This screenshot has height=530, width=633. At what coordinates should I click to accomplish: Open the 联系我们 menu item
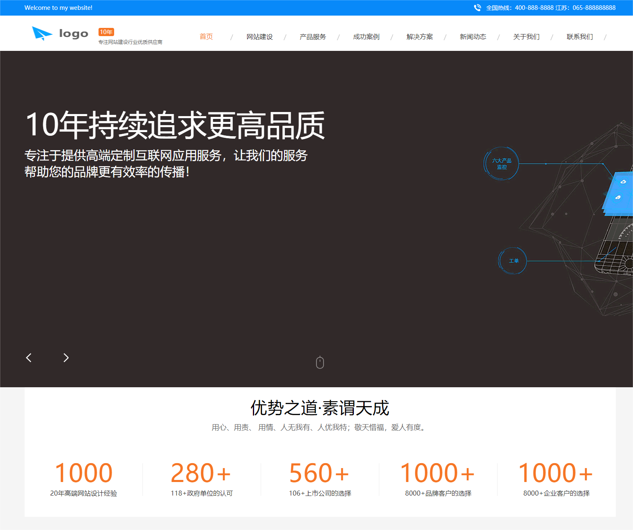click(580, 37)
